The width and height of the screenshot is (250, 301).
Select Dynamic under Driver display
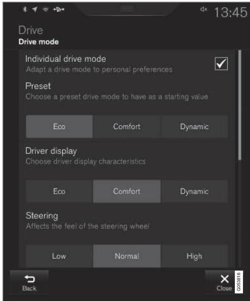pos(194,191)
